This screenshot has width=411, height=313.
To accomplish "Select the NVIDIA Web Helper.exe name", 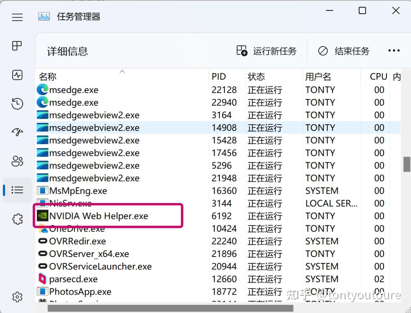I will tap(99, 216).
